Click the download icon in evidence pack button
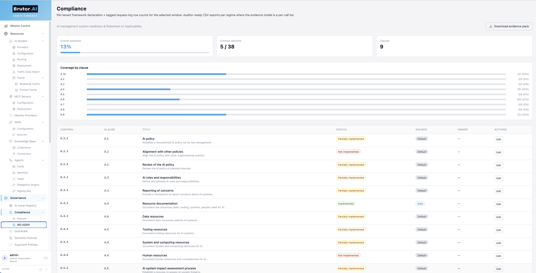This screenshot has height=273, width=536. click(x=491, y=26)
